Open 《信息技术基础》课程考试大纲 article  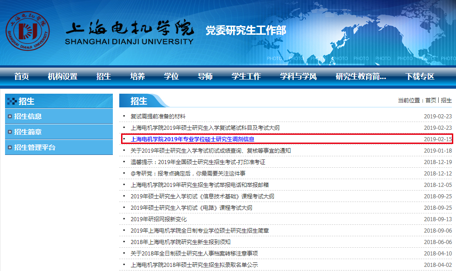(202, 196)
